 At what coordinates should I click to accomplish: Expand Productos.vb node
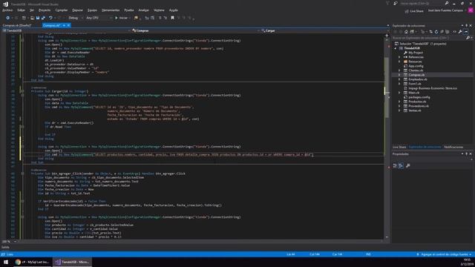[x=399, y=102]
